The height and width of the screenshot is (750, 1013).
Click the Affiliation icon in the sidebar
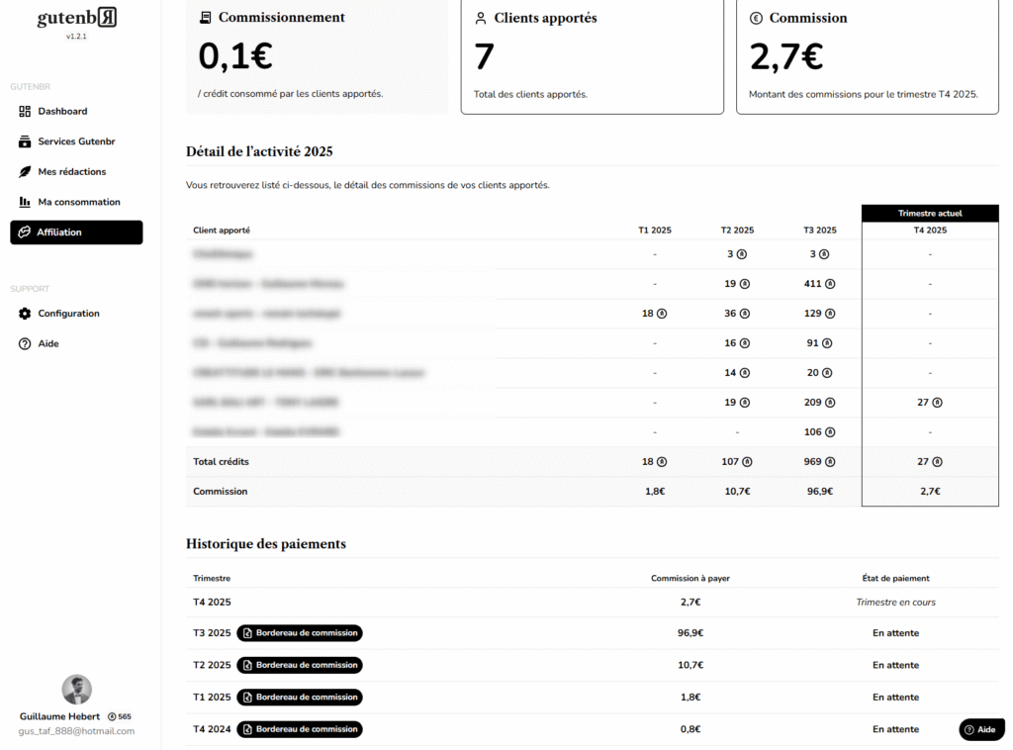click(25, 233)
